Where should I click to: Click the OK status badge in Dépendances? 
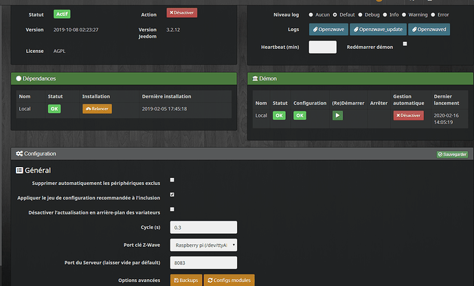(x=54, y=109)
